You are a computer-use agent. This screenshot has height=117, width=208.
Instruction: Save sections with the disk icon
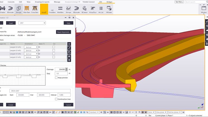[x=69, y=56]
